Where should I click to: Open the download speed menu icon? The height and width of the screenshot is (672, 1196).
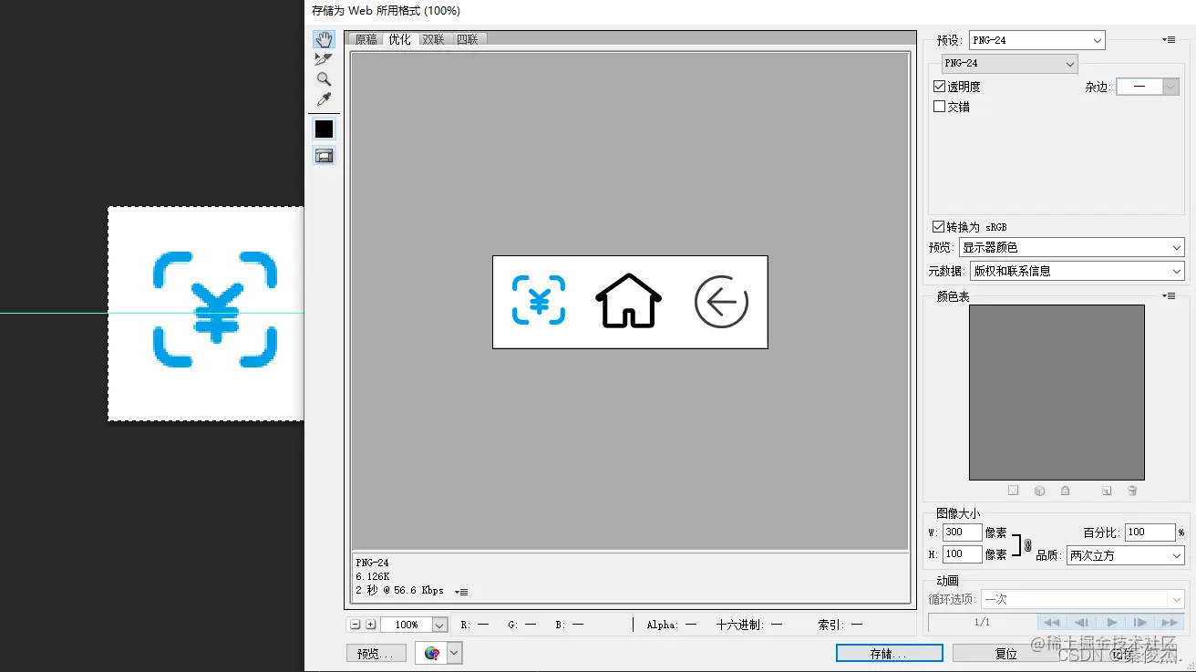click(462, 592)
